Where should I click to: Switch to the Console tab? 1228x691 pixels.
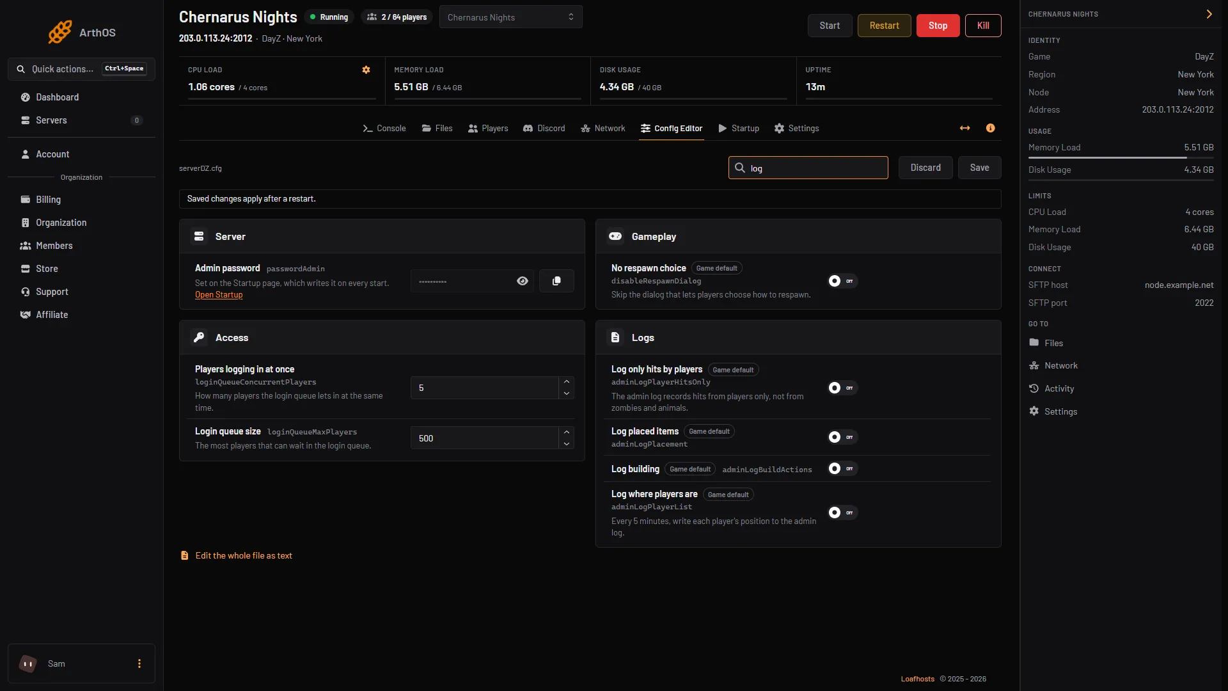384,129
